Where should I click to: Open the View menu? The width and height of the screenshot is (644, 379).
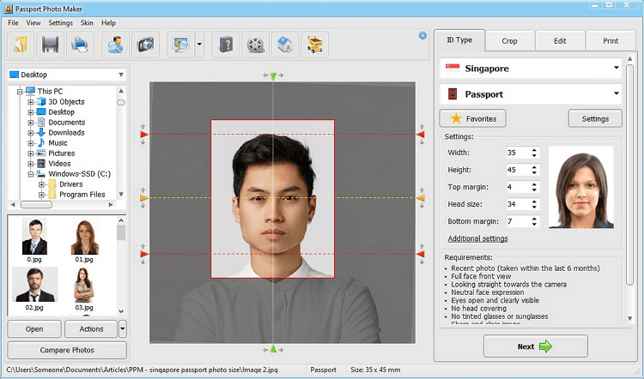(33, 23)
